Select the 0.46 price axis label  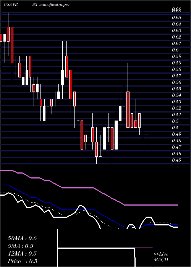[x=176, y=154]
